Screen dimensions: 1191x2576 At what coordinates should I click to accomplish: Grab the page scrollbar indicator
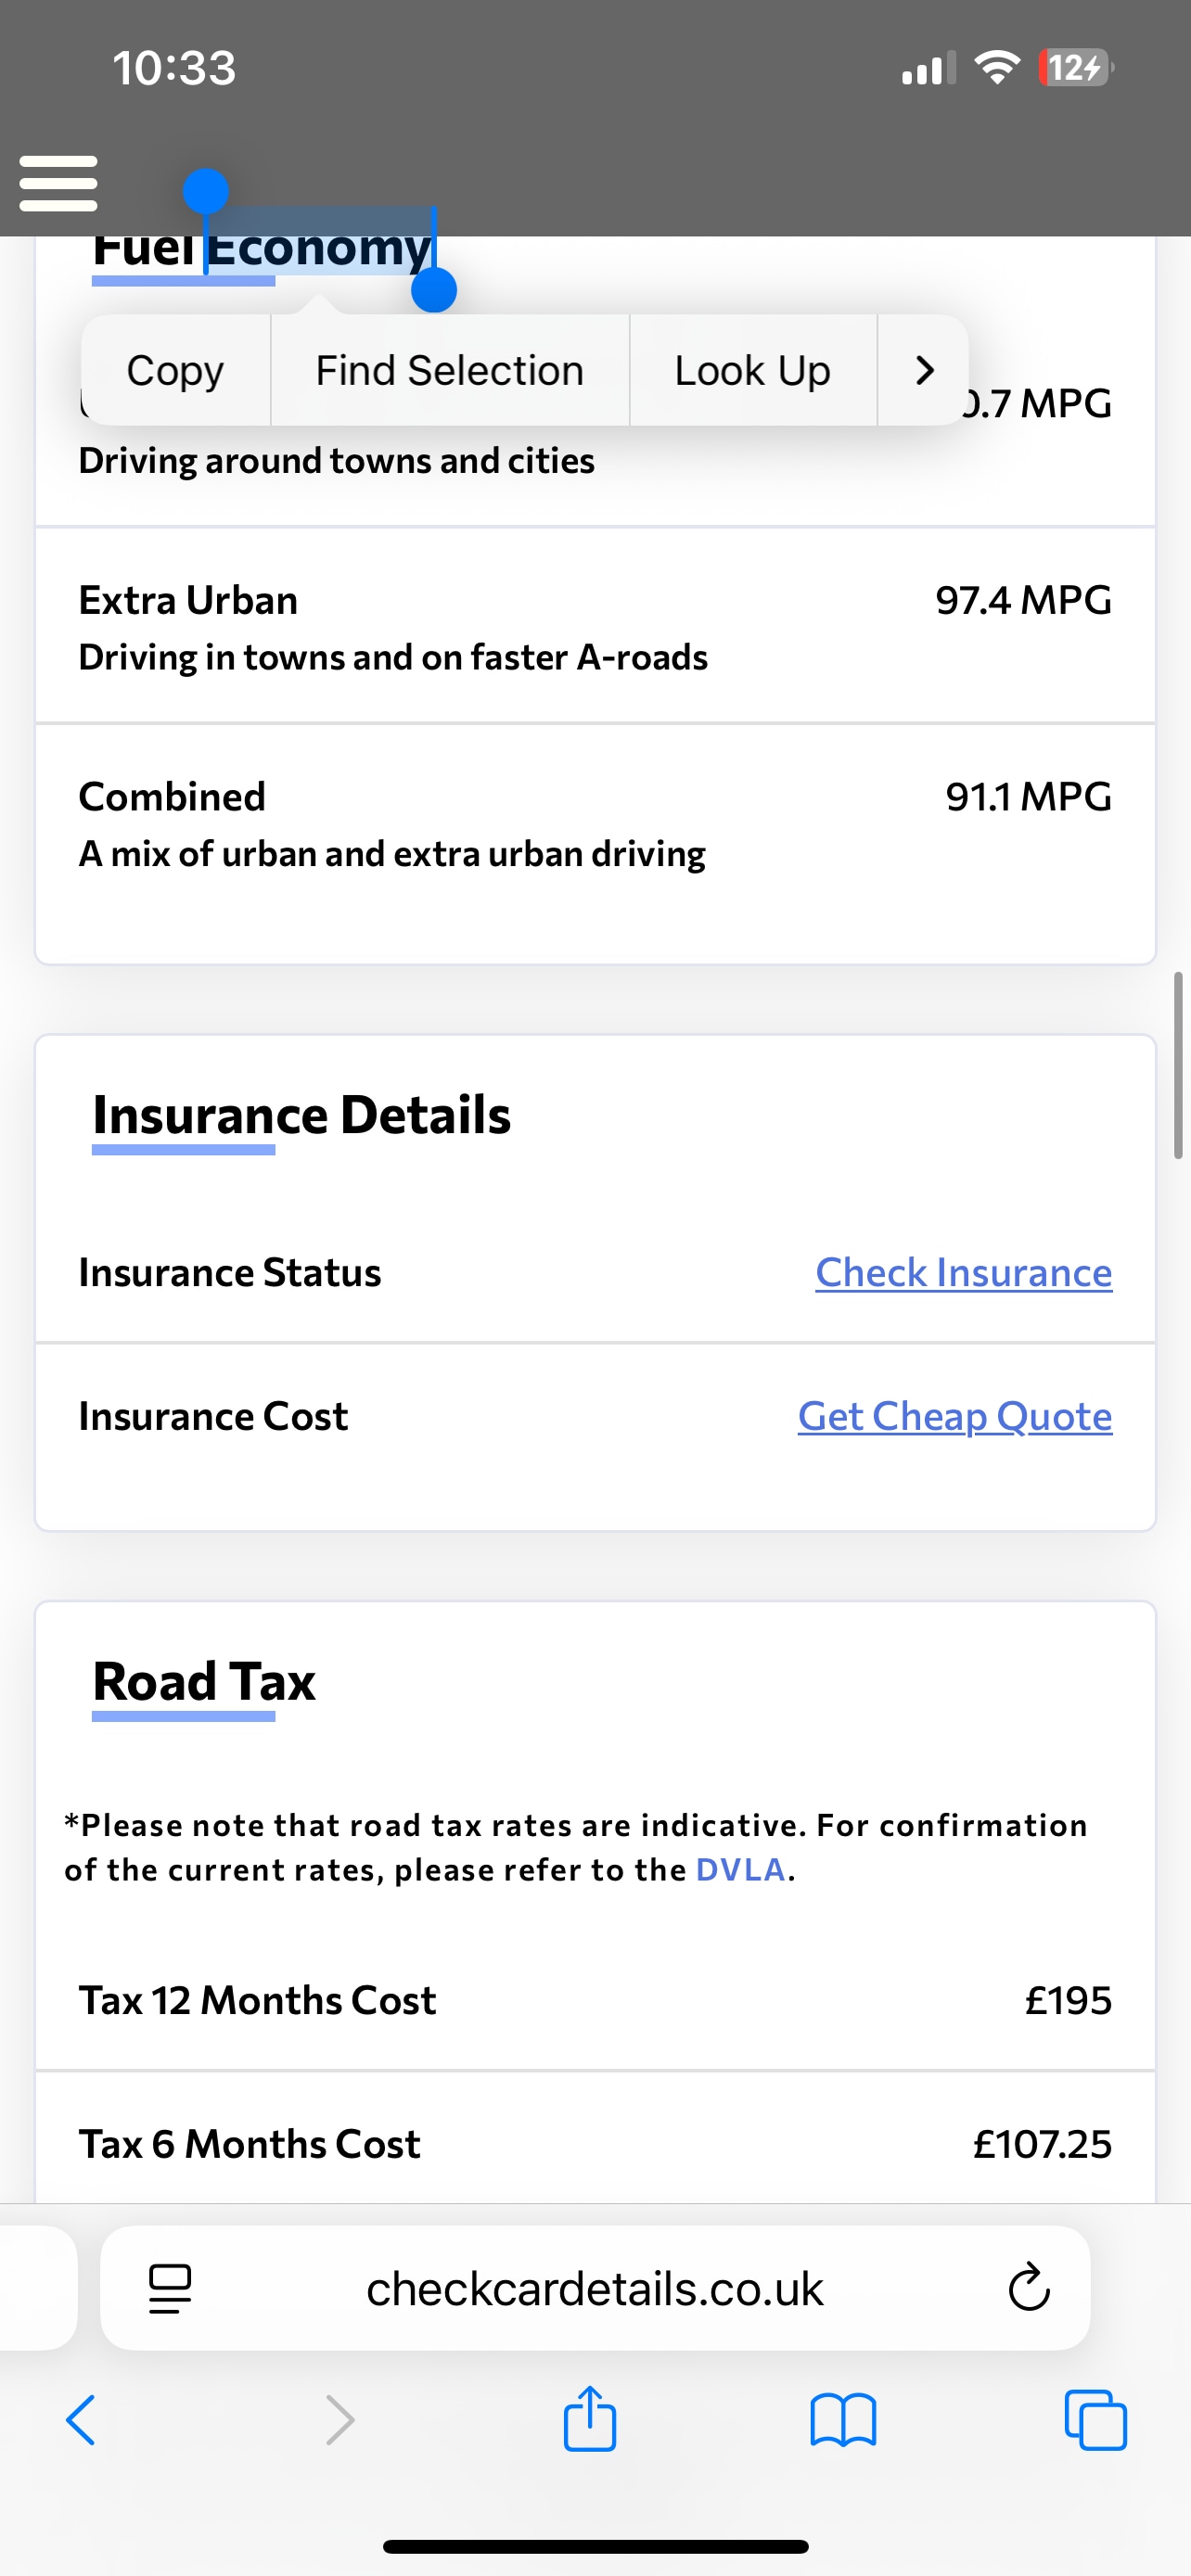[x=1179, y=1065]
